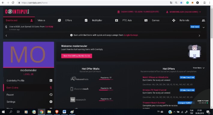Open the Chrome menu three dots
This screenshot has width=213, height=115.
(x=210, y=3)
